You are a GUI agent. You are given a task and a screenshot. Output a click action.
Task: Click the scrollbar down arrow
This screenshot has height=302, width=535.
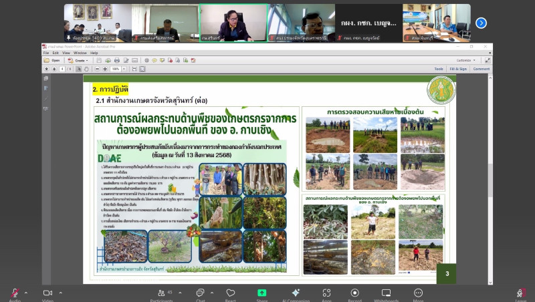(490, 282)
